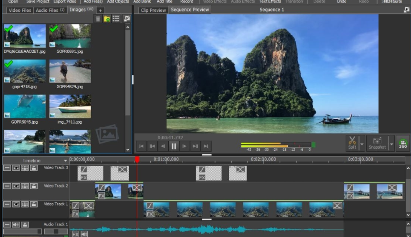Switch to the Video Files tab
This screenshot has width=411, height=237.
point(20,10)
